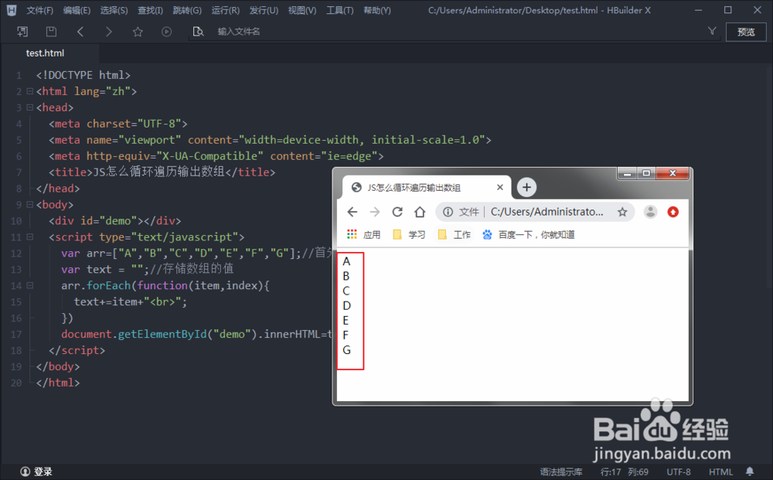This screenshot has height=480, width=773.
Task: Click the notification bell in the status bar
Action: point(749,471)
